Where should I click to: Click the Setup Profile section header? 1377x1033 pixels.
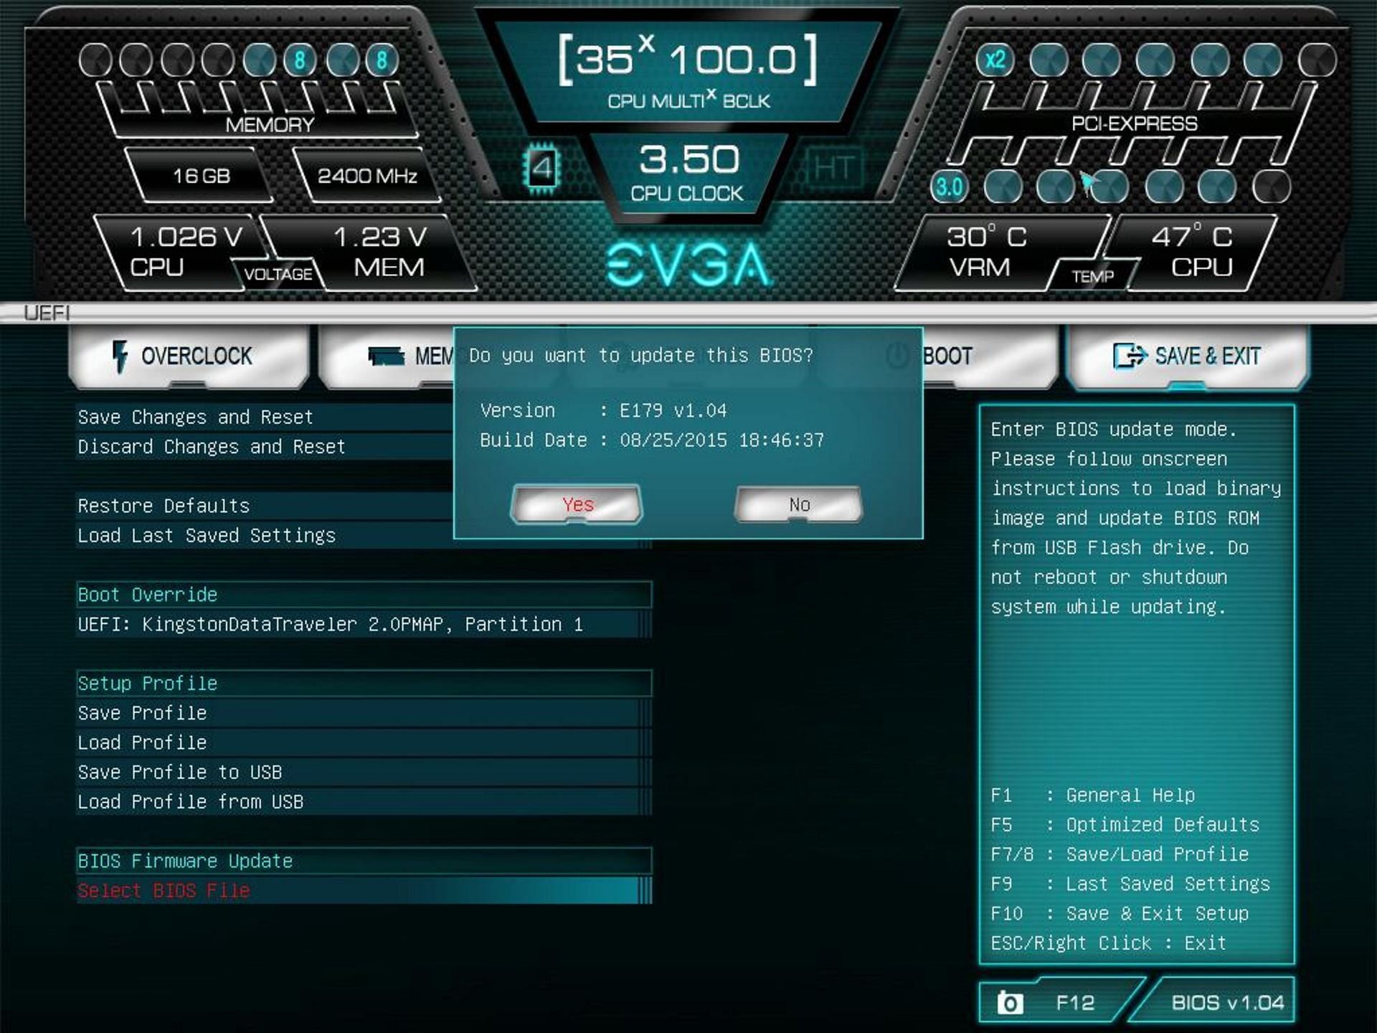pos(364,684)
